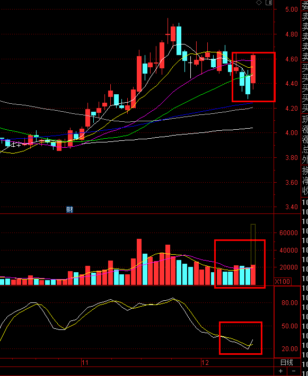This screenshot has width=308, height=376.
Task: Zoom in the chart with the + button
Action: coord(280,371)
